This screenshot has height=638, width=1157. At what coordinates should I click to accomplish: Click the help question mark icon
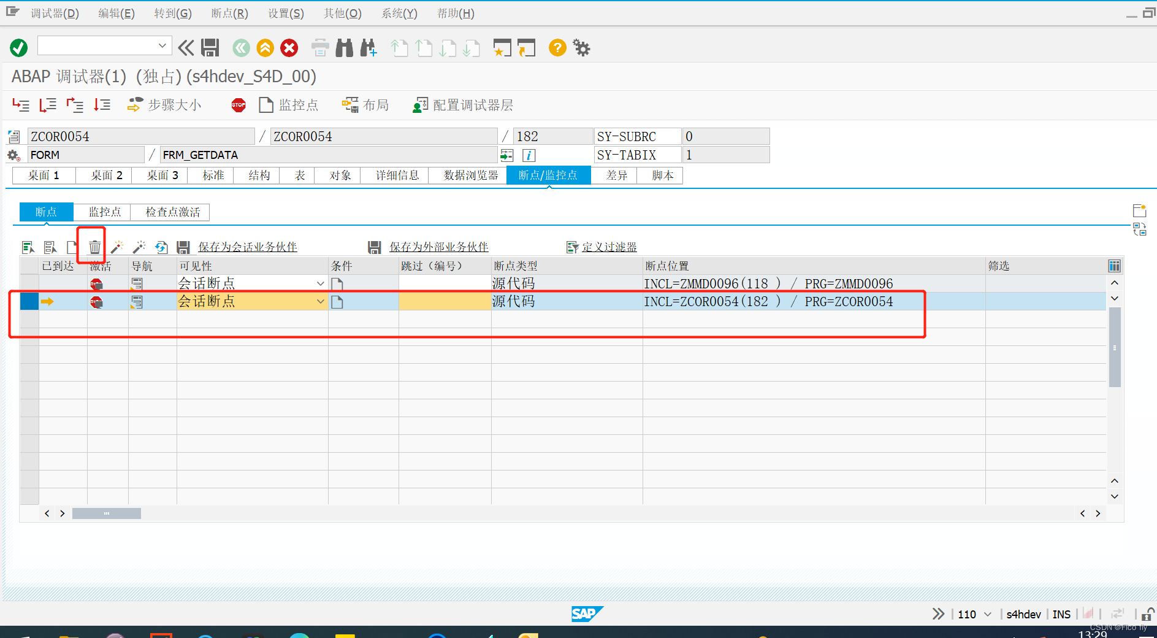(x=556, y=47)
